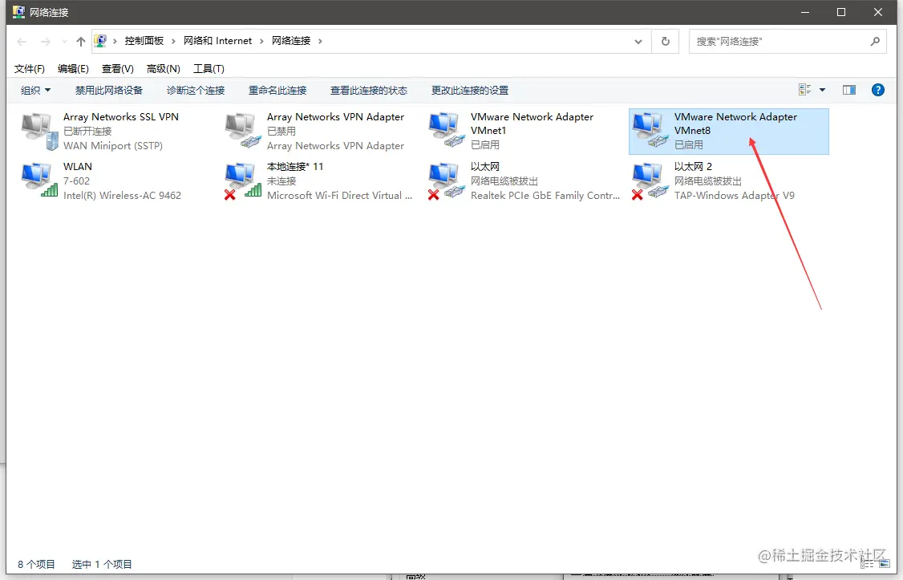Click 更改此连接的设置 button
Viewport: 903px width, 580px height.
click(x=470, y=91)
